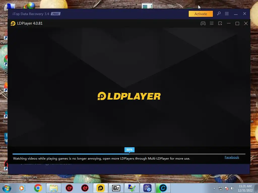258x193 pixels.
Task: Select the SystemCare desktop label
Action: [29, 177]
